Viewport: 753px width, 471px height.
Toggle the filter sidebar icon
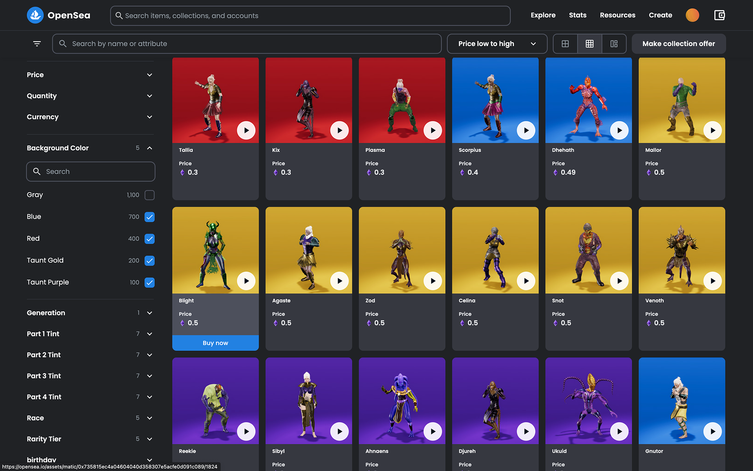pyautogui.click(x=37, y=44)
